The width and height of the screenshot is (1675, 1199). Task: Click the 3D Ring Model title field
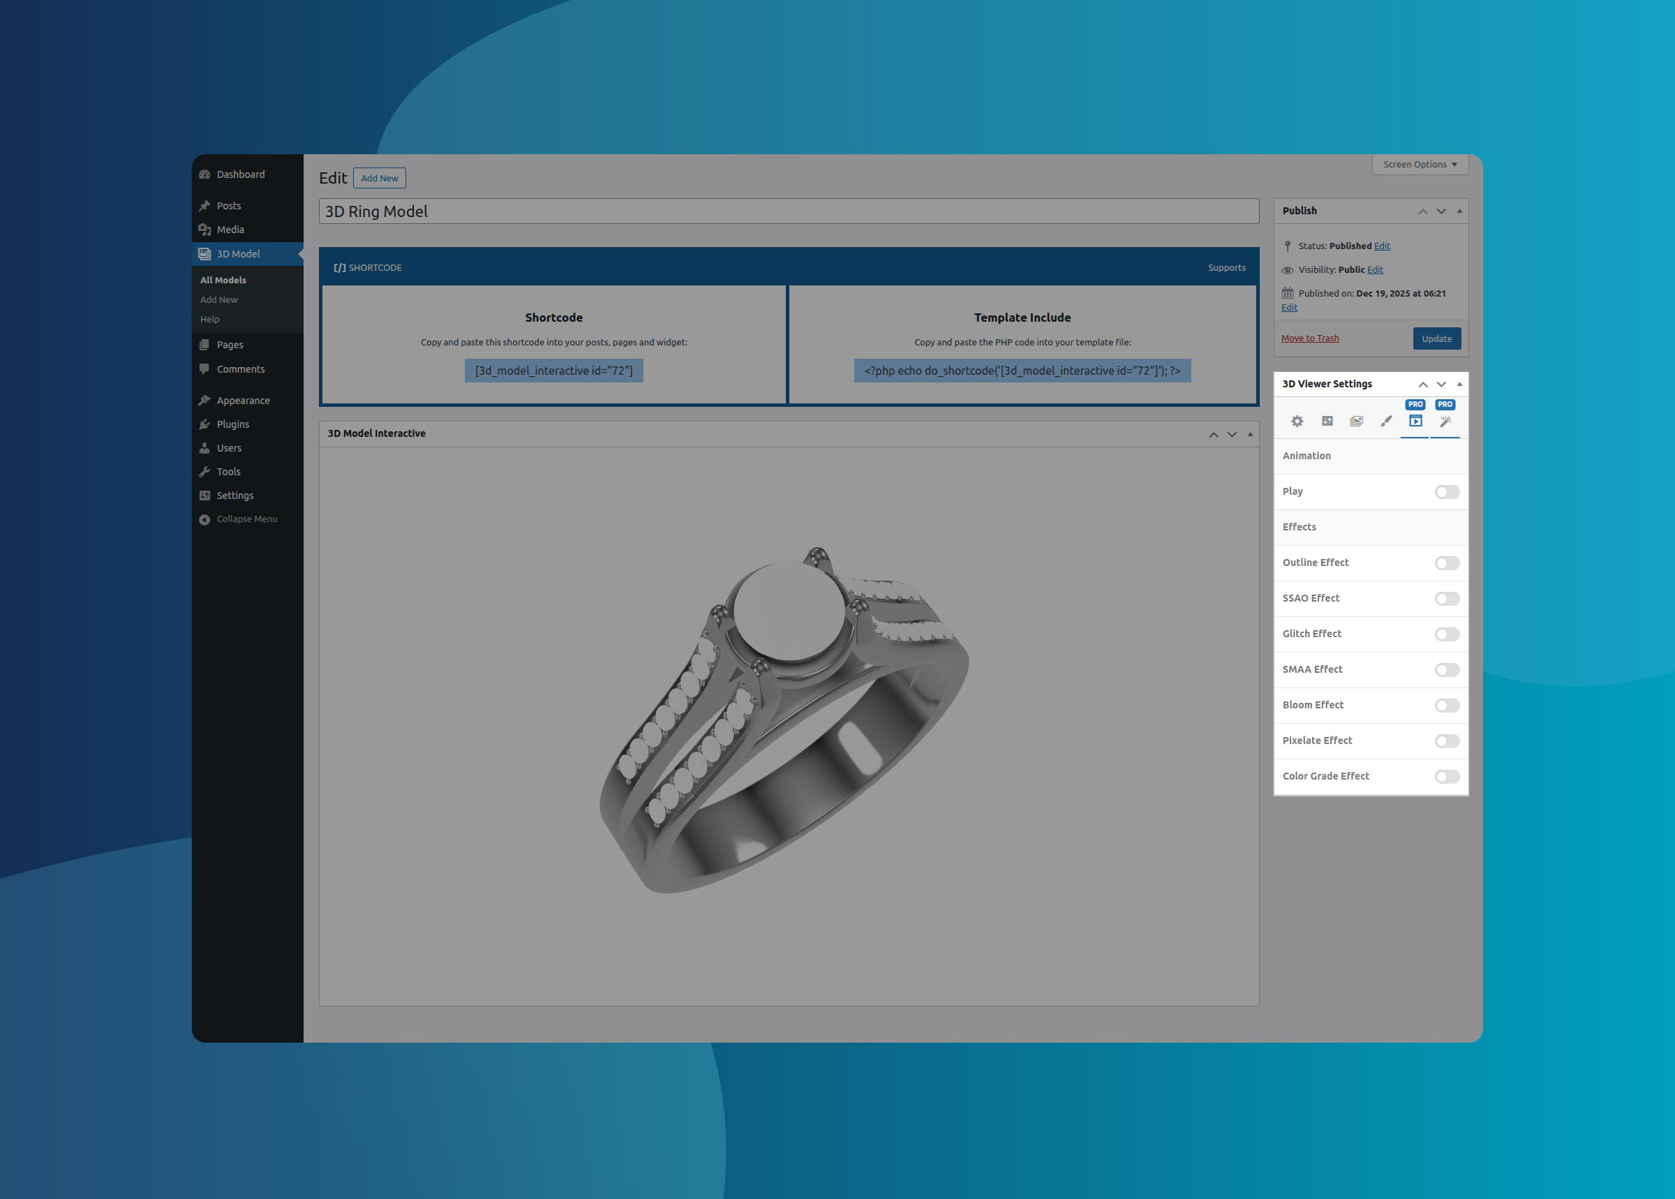point(788,211)
